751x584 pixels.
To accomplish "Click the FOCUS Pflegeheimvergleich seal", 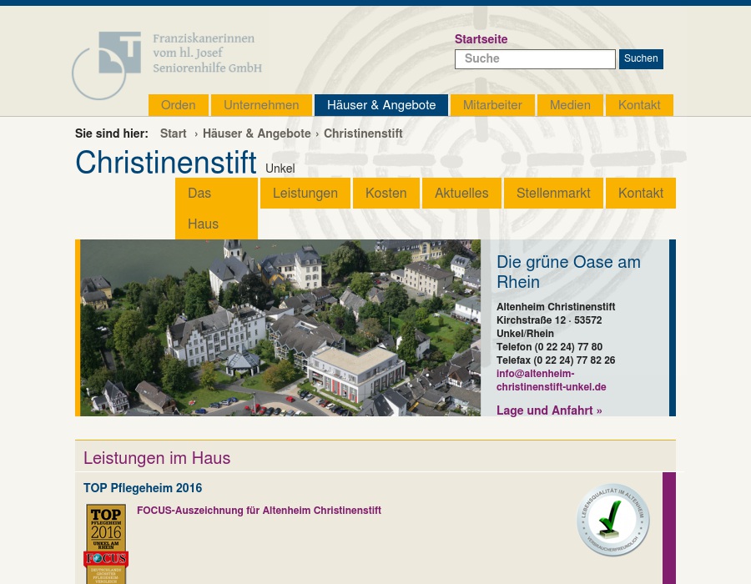I will [106, 567].
